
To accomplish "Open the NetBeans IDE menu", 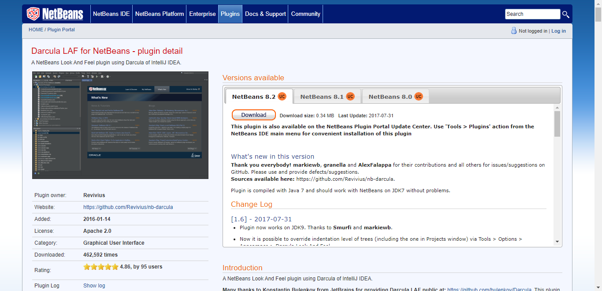I will pyautogui.click(x=111, y=14).
